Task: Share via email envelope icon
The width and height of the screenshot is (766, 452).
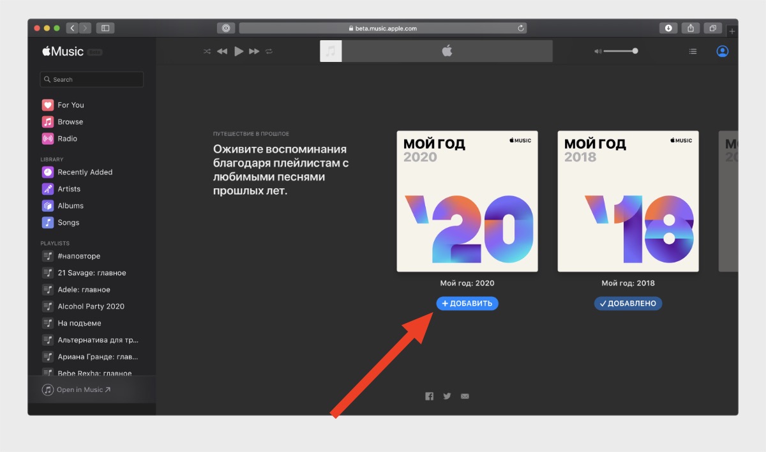Action: pyautogui.click(x=465, y=396)
